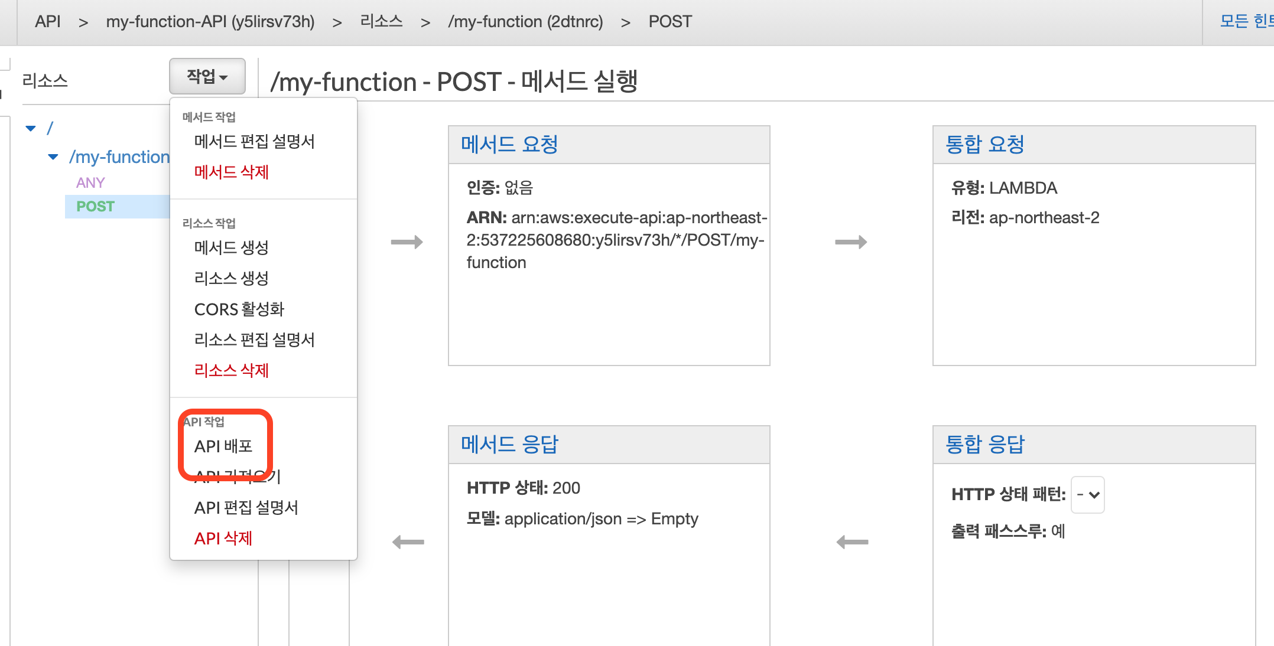Select the POST method tree item
This screenshot has width=1274, height=646.
[x=95, y=207]
